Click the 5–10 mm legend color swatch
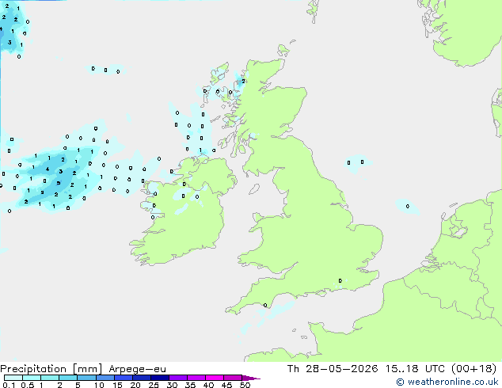 click(86, 378)
